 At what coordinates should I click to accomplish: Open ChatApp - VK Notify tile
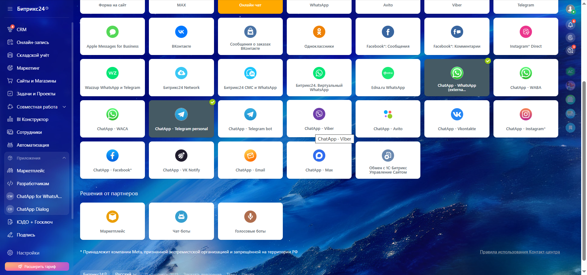(x=181, y=160)
